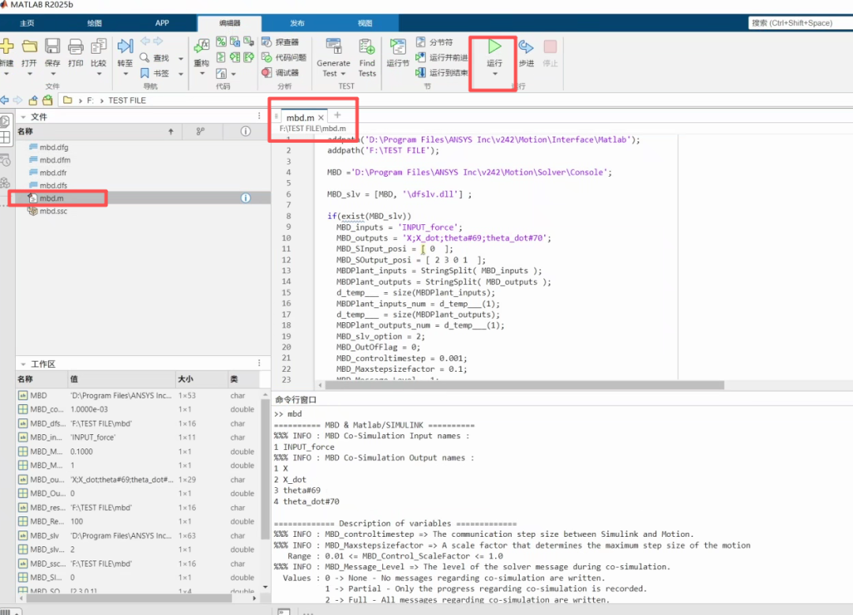
Task: Sort files by the 名称 column header
Action: pyautogui.click(x=98, y=131)
